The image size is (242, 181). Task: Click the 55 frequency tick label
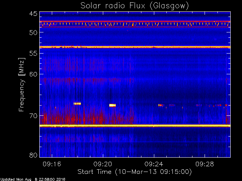[x=33, y=54]
